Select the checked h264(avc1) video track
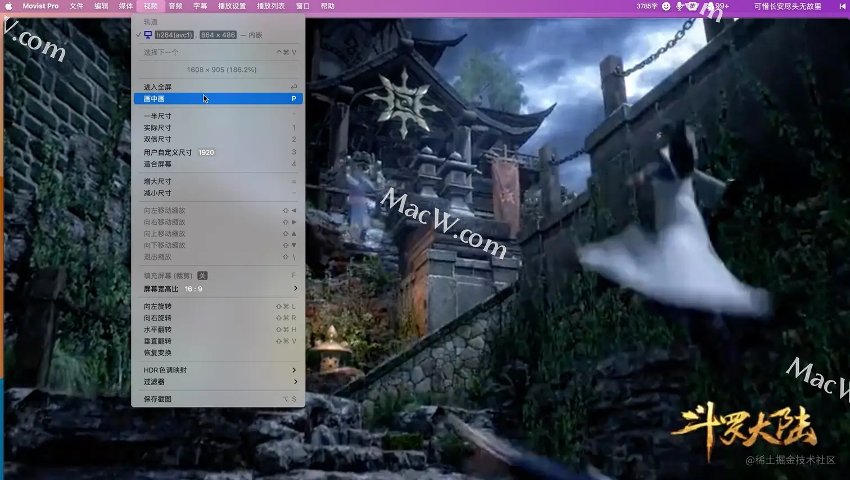Viewport: 850px width, 480px height. 218,35
